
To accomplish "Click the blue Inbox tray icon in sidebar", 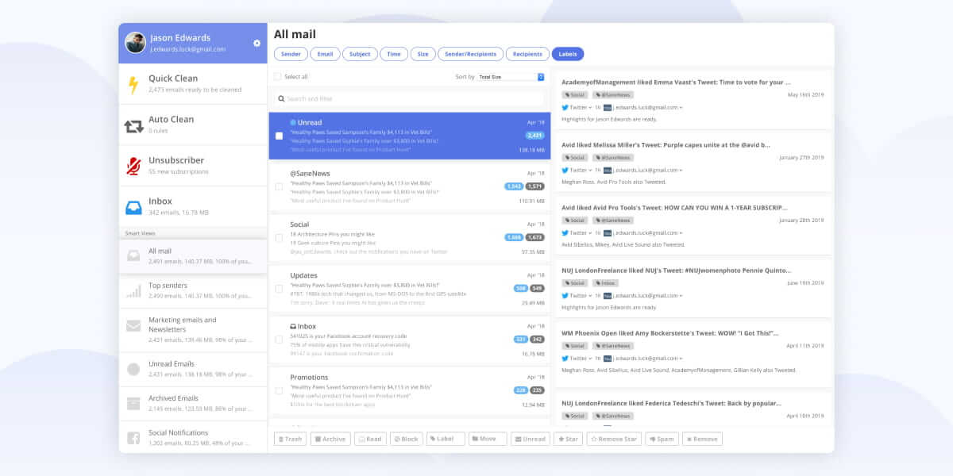I will [133, 207].
